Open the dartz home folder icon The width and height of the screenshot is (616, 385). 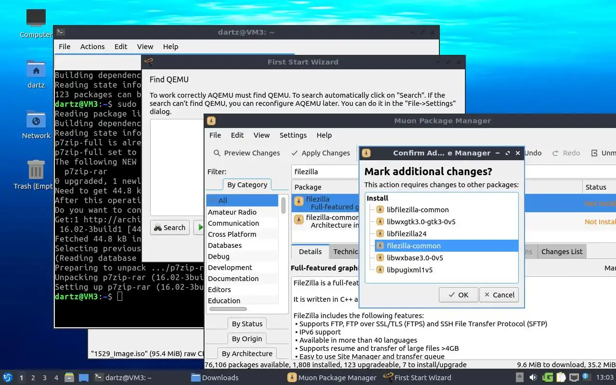pos(36,69)
